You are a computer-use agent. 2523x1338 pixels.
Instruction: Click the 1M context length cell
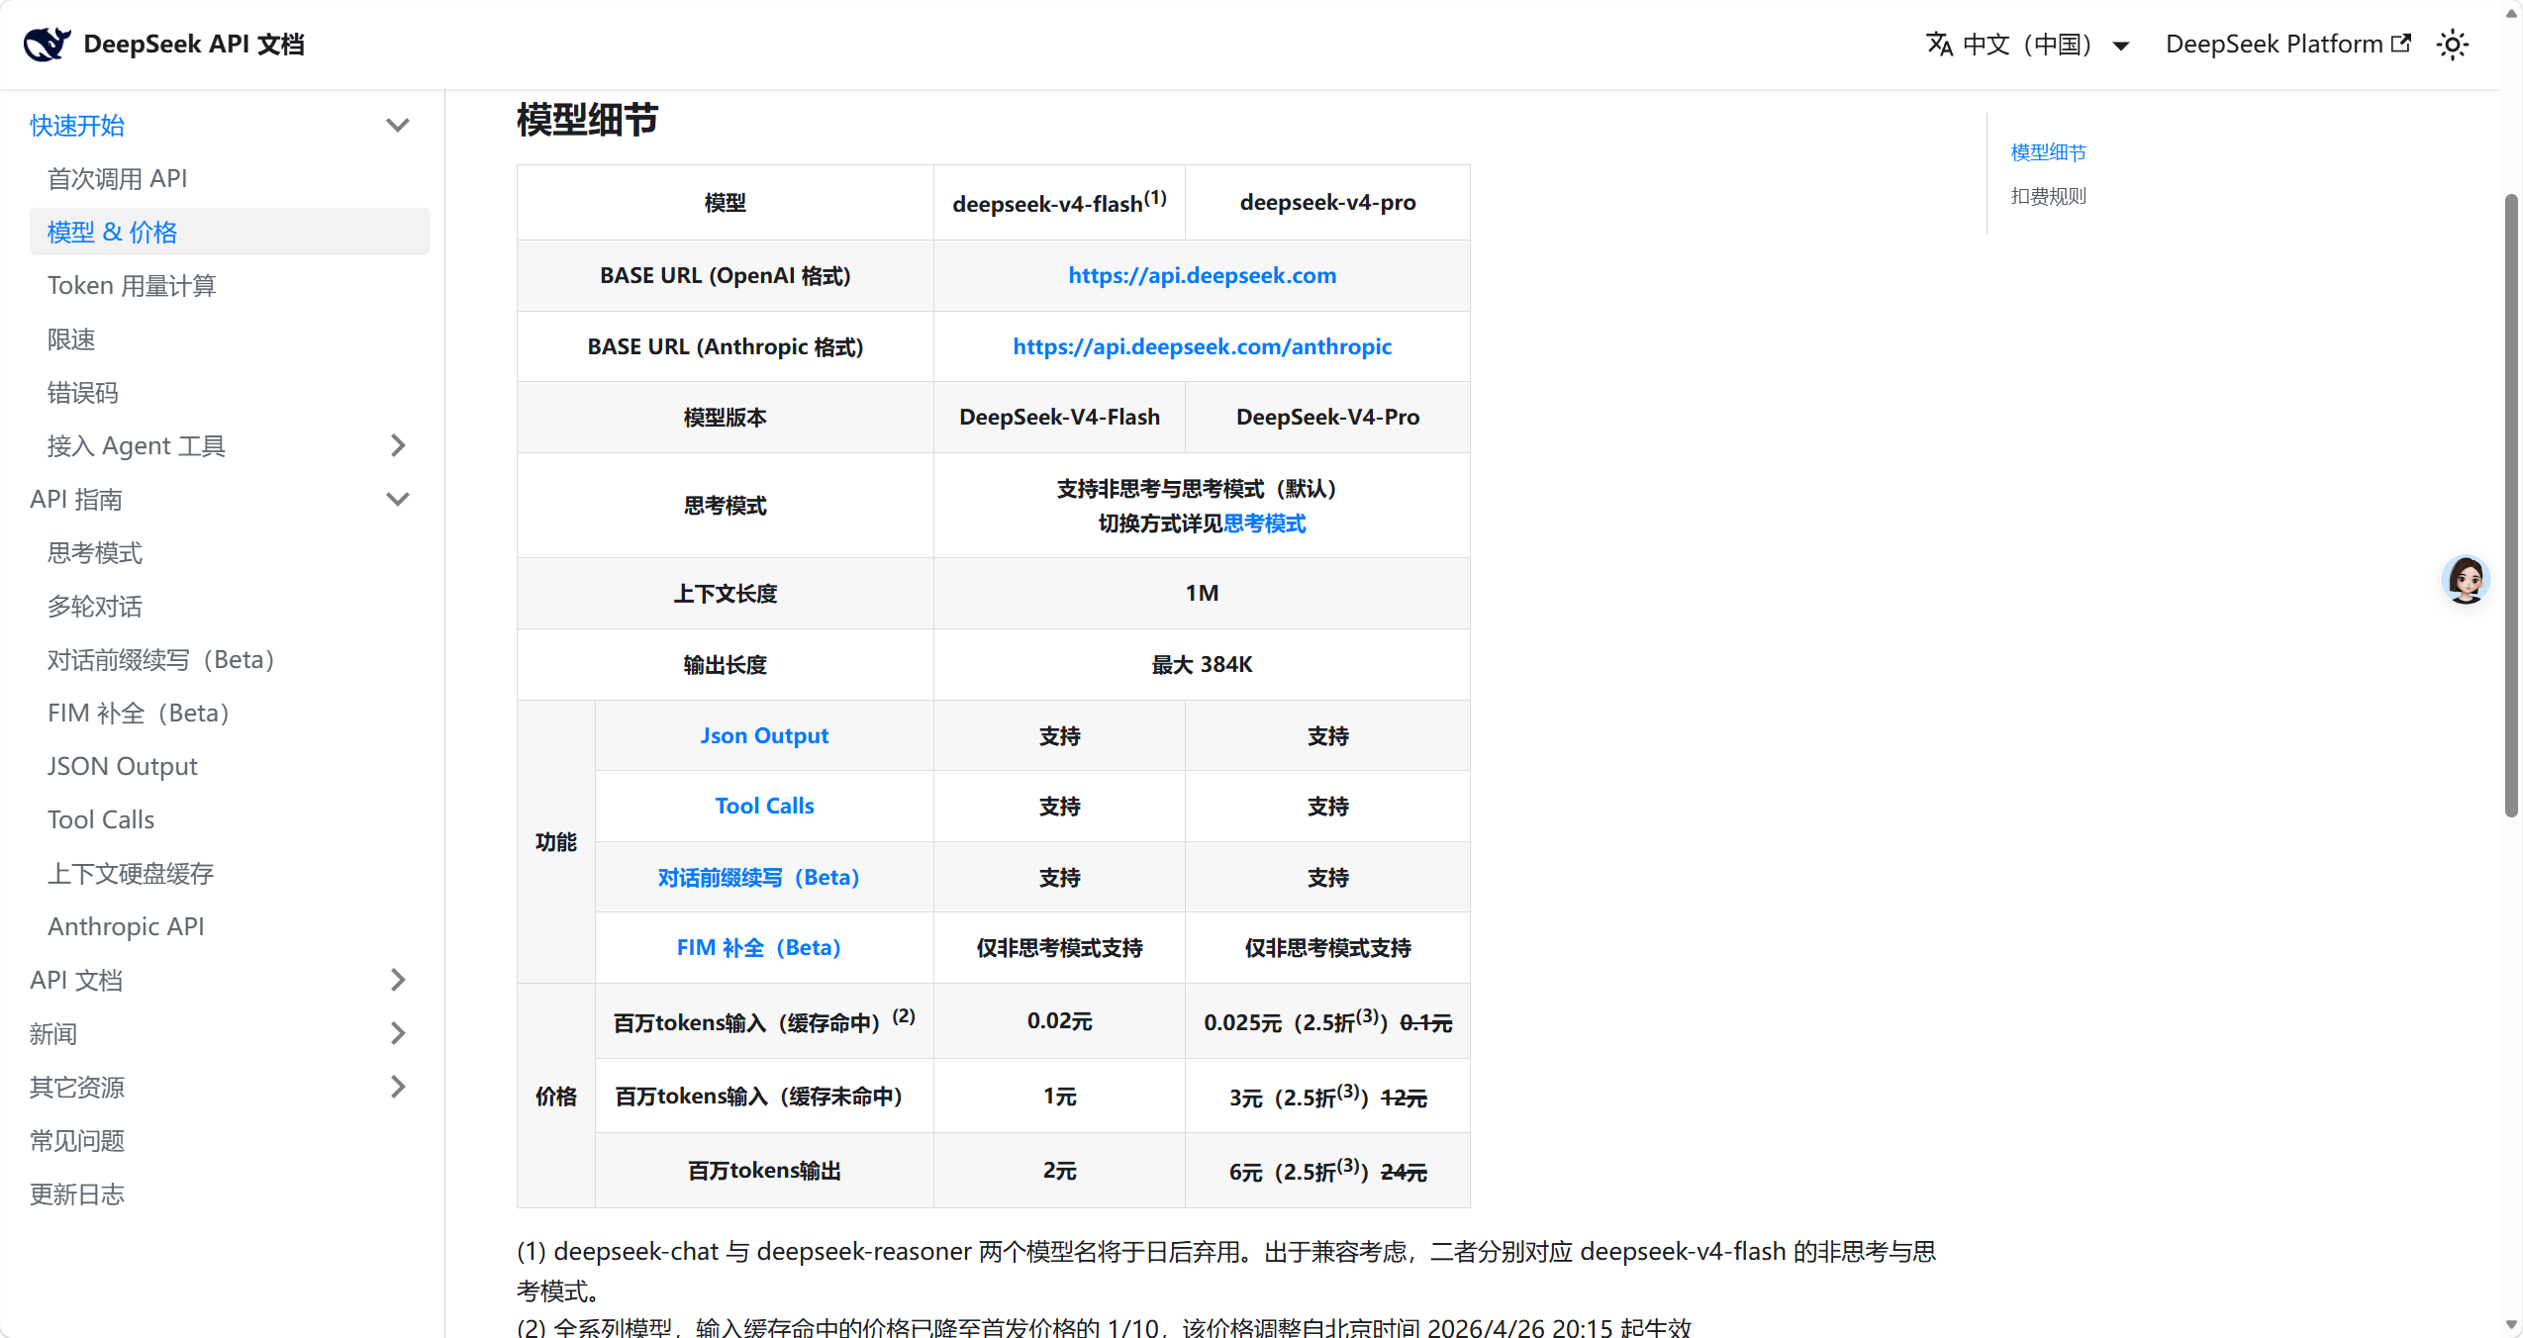point(1202,593)
